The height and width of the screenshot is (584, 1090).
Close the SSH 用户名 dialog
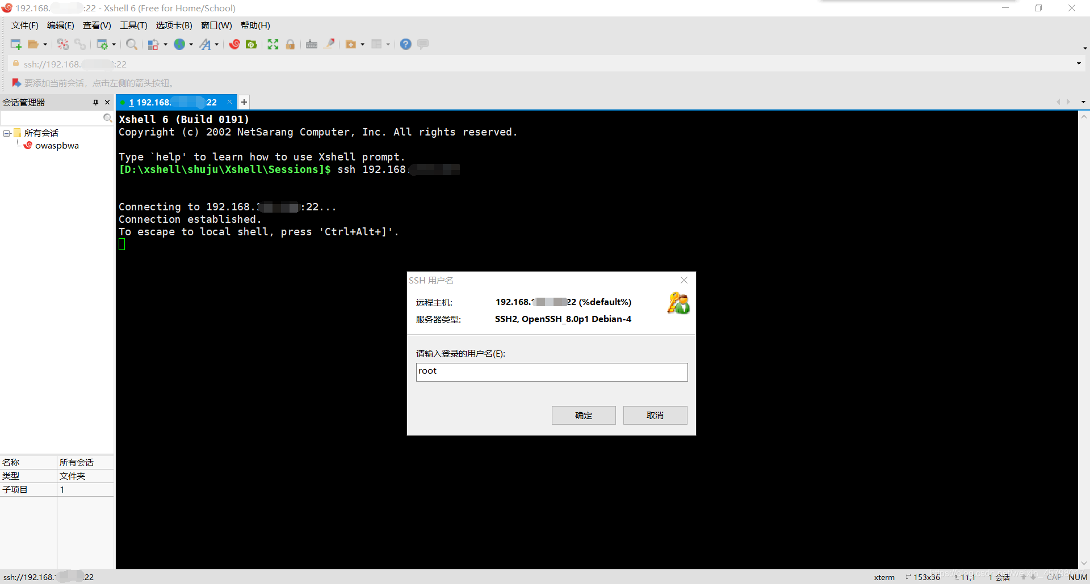coord(684,280)
